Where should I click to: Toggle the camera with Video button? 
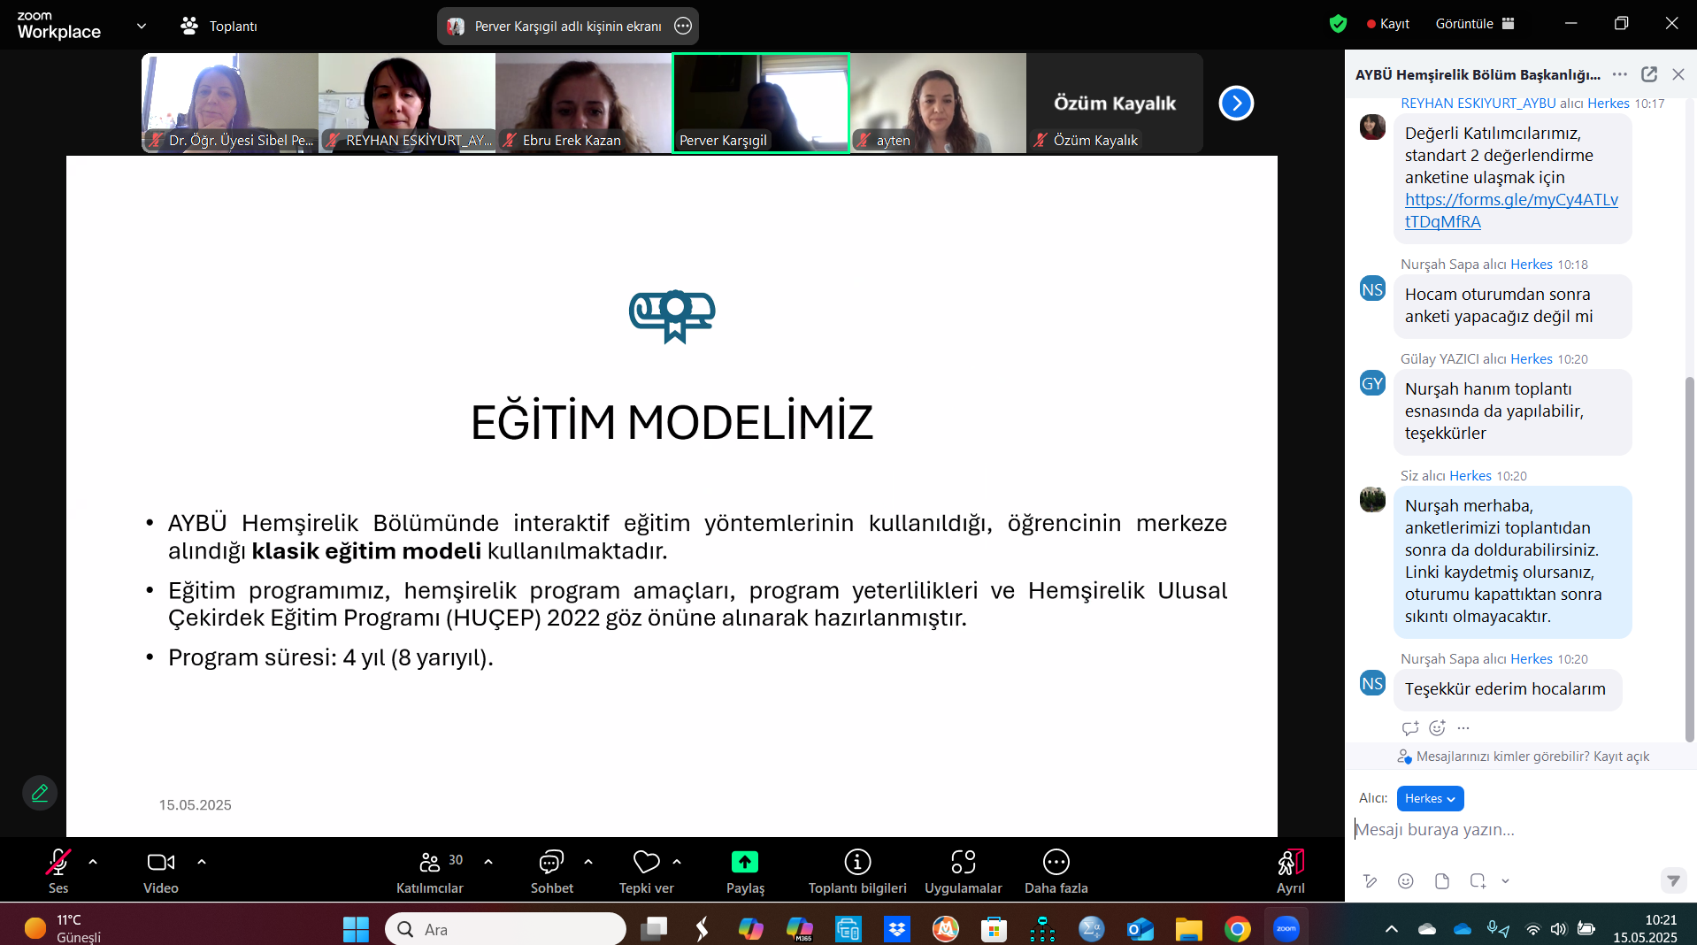pos(160,862)
